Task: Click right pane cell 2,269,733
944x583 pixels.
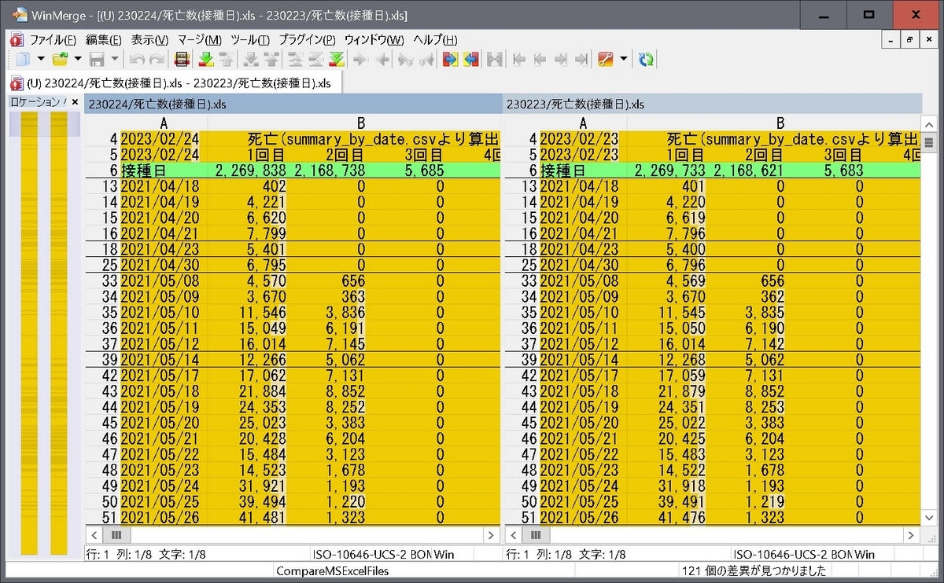Action: coord(669,170)
